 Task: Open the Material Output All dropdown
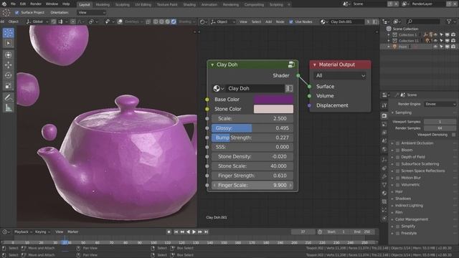click(x=340, y=75)
